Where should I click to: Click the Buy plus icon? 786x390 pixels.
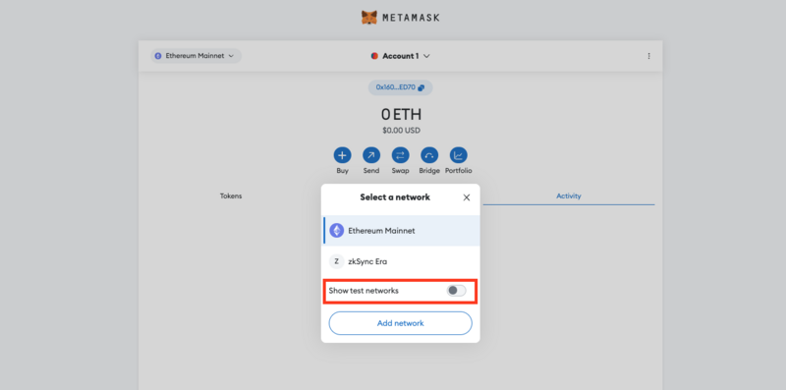(x=342, y=155)
